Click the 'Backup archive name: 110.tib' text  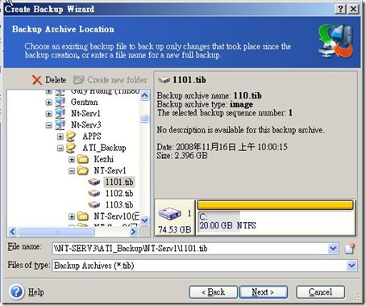click(x=210, y=95)
